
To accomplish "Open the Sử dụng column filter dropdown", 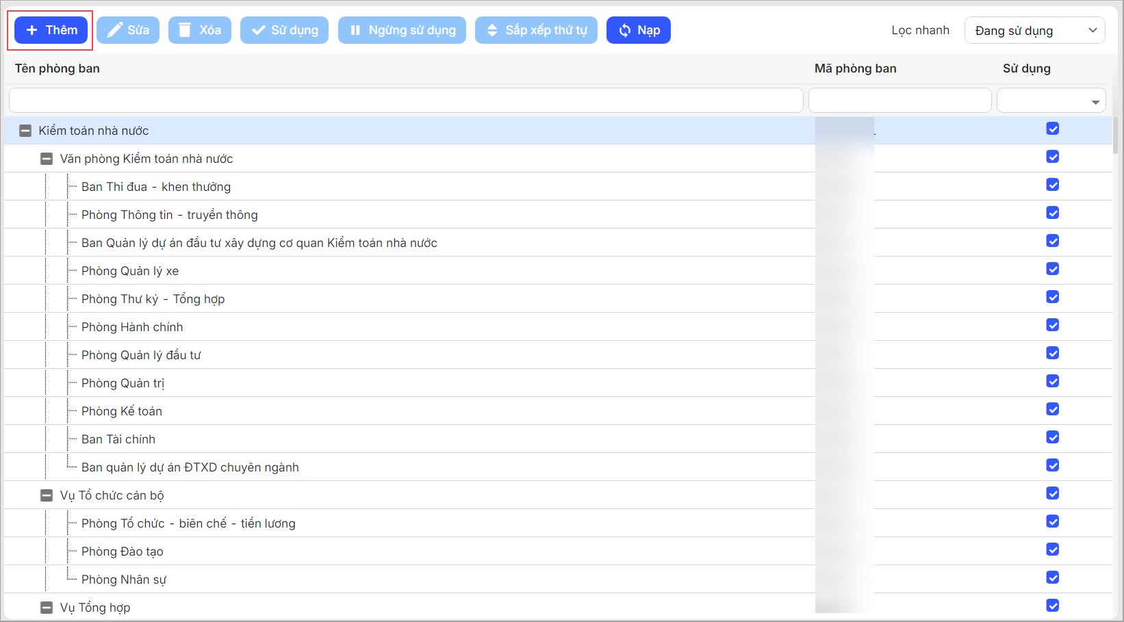I will (1051, 101).
